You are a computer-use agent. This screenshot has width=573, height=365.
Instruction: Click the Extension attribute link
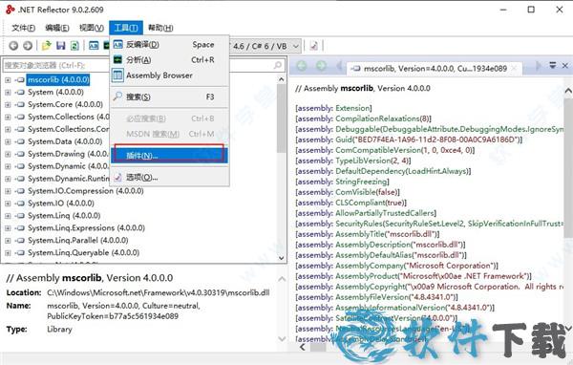pos(352,108)
